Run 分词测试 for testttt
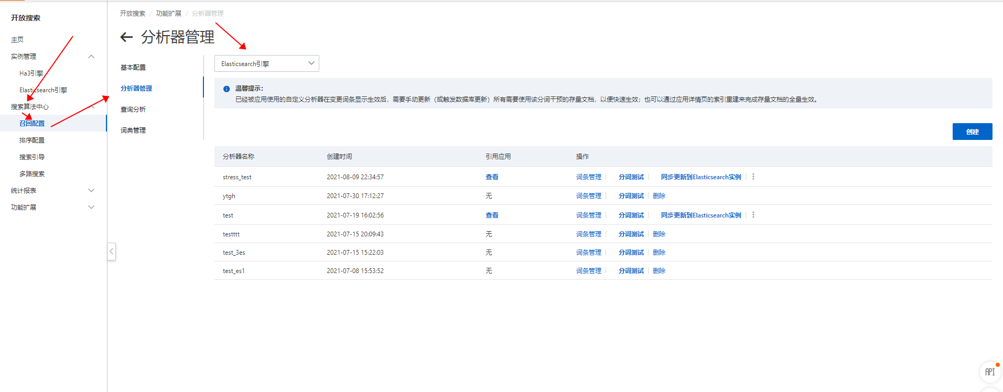 click(631, 234)
